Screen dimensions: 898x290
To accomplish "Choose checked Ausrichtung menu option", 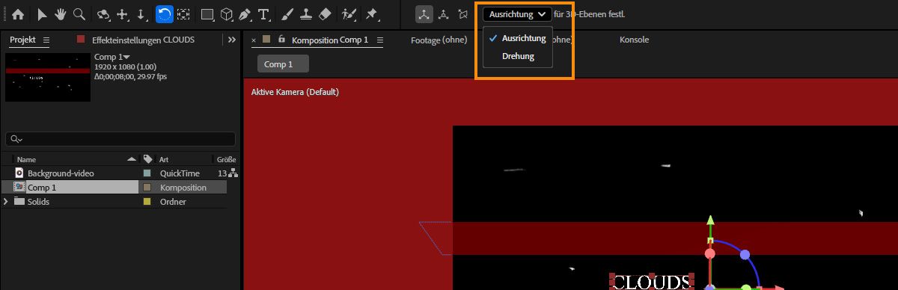I will (x=518, y=39).
